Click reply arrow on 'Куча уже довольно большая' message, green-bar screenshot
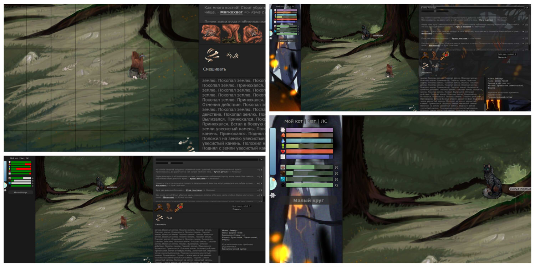This screenshot has width=535, height=267. pyautogui.click(x=258, y=190)
